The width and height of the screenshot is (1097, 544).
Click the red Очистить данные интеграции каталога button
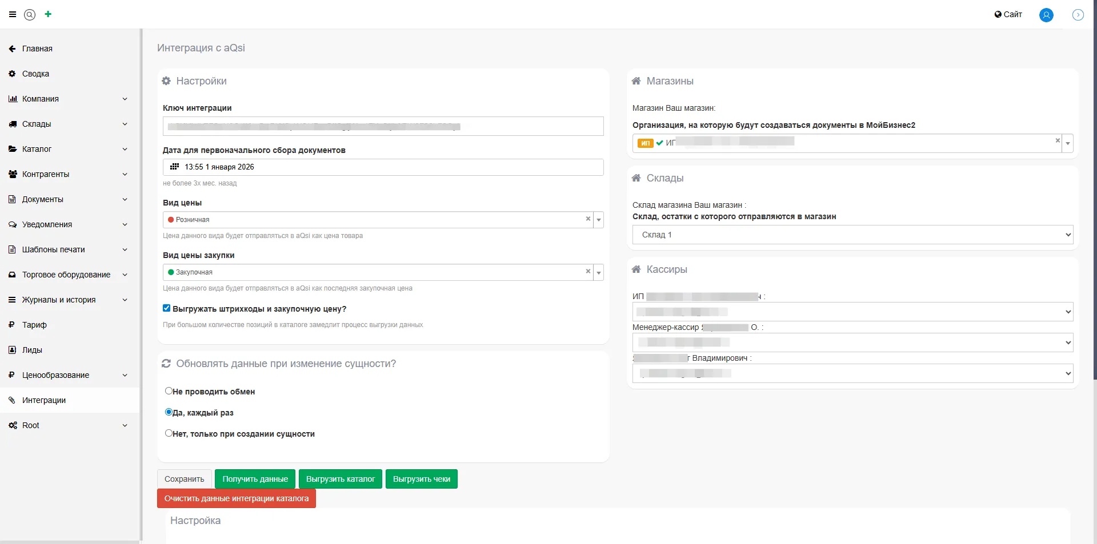coord(236,498)
